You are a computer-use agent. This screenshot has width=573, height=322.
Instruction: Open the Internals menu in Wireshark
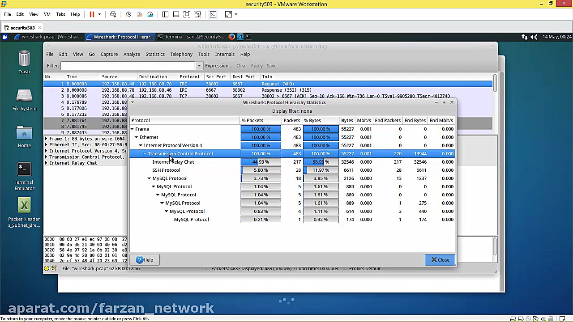(x=225, y=54)
